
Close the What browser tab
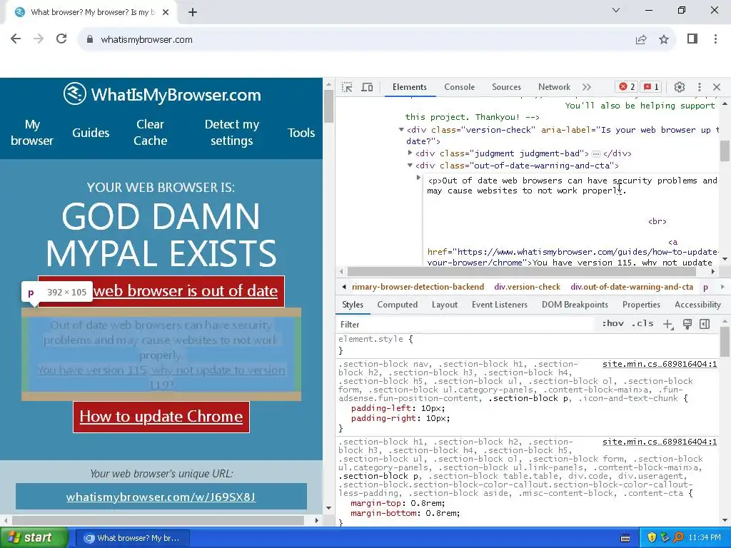pos(166,12)
